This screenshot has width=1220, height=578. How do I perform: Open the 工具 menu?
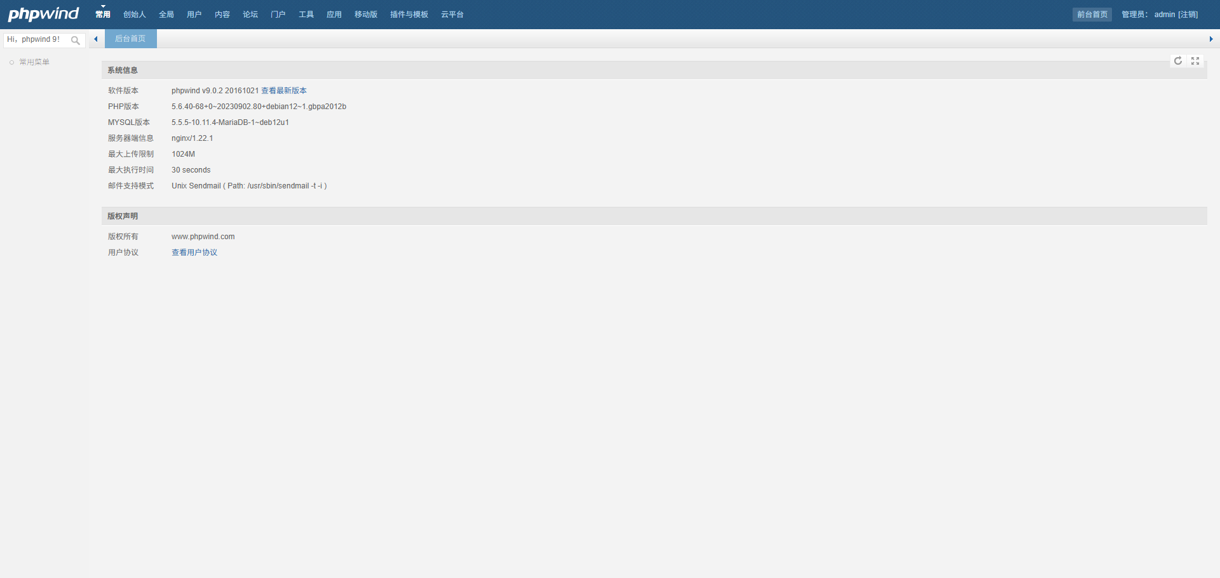click(x=306, y=15)
